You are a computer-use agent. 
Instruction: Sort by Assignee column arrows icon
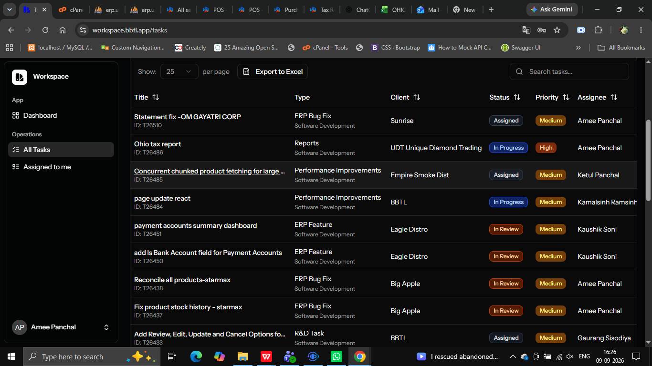tap(614, 97)
